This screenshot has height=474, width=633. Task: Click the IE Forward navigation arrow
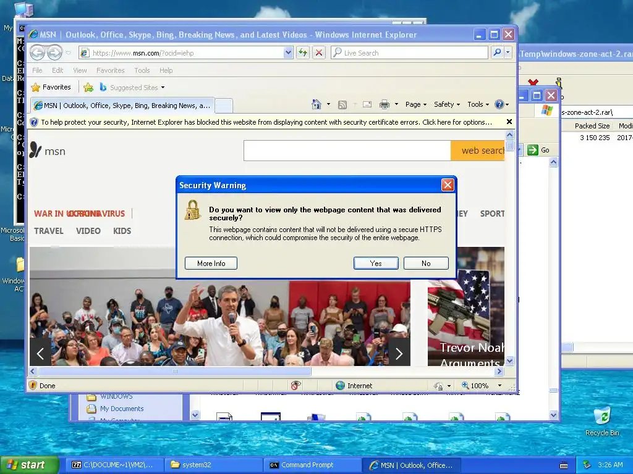55,53
